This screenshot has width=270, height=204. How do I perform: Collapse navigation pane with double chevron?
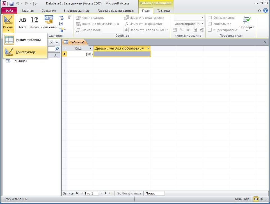tap(57, 43)
